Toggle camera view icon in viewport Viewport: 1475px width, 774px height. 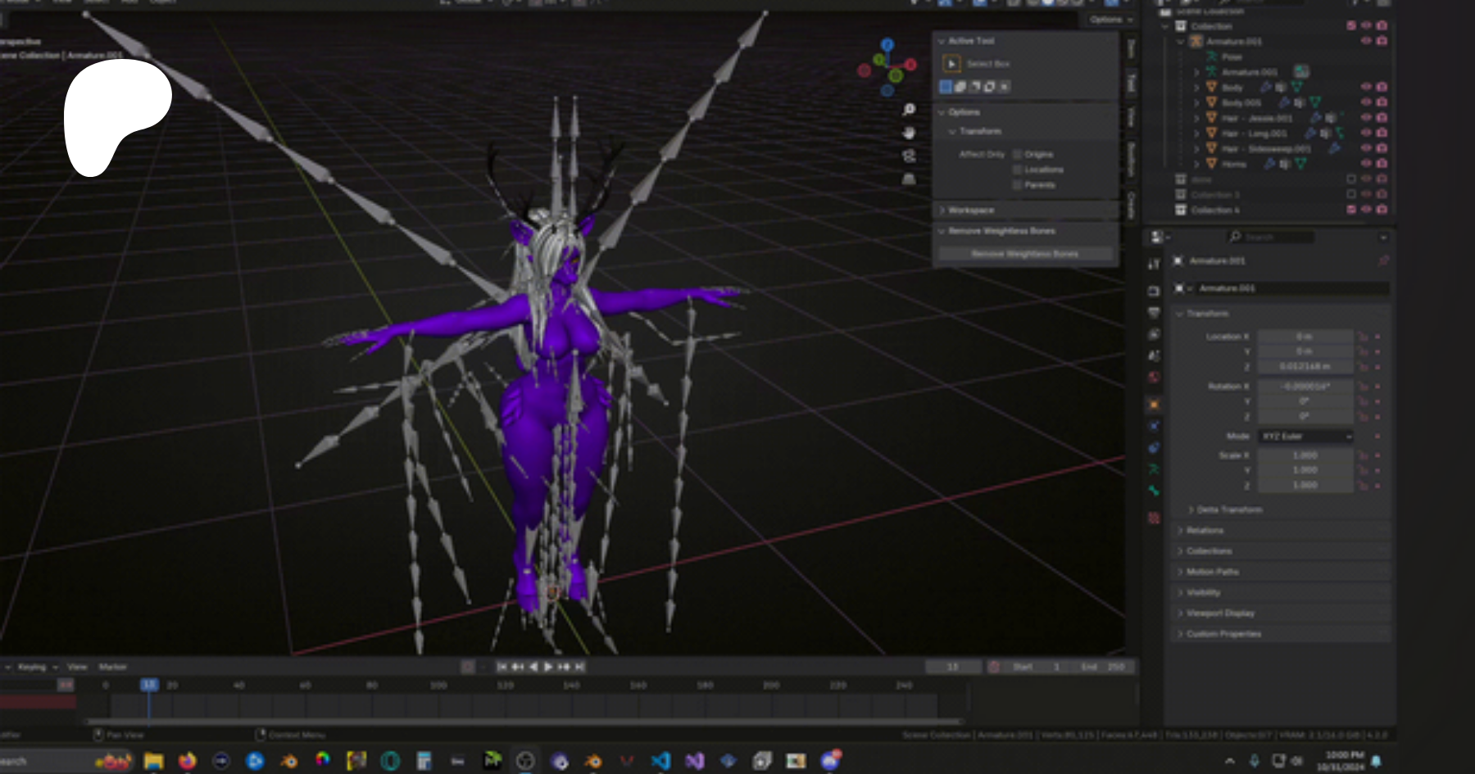click(x=909, y=156)
